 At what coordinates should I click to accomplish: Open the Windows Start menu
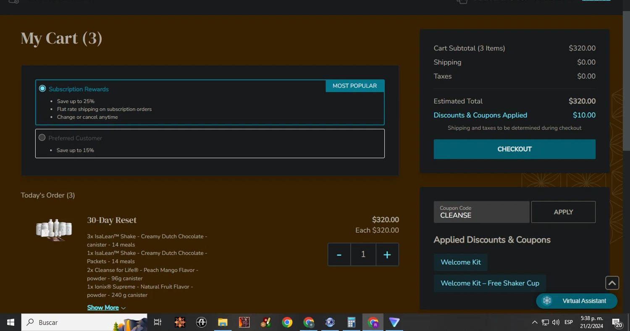[x=10, y=322]
